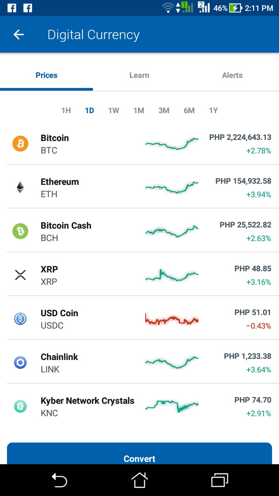Switch time range to 1H
Viewport: 279px width, 496px height.
(66, 110)
